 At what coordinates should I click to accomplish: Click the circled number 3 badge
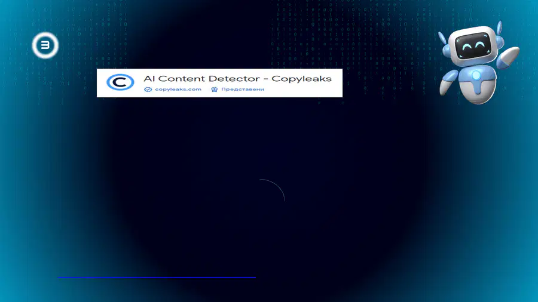(45, 45)
